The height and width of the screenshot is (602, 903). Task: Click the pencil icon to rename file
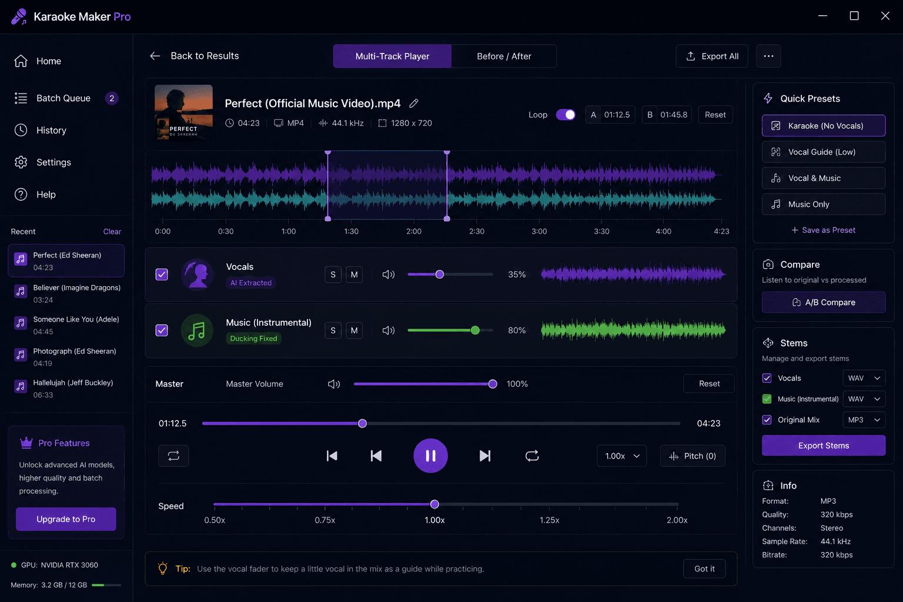[414, 103]
